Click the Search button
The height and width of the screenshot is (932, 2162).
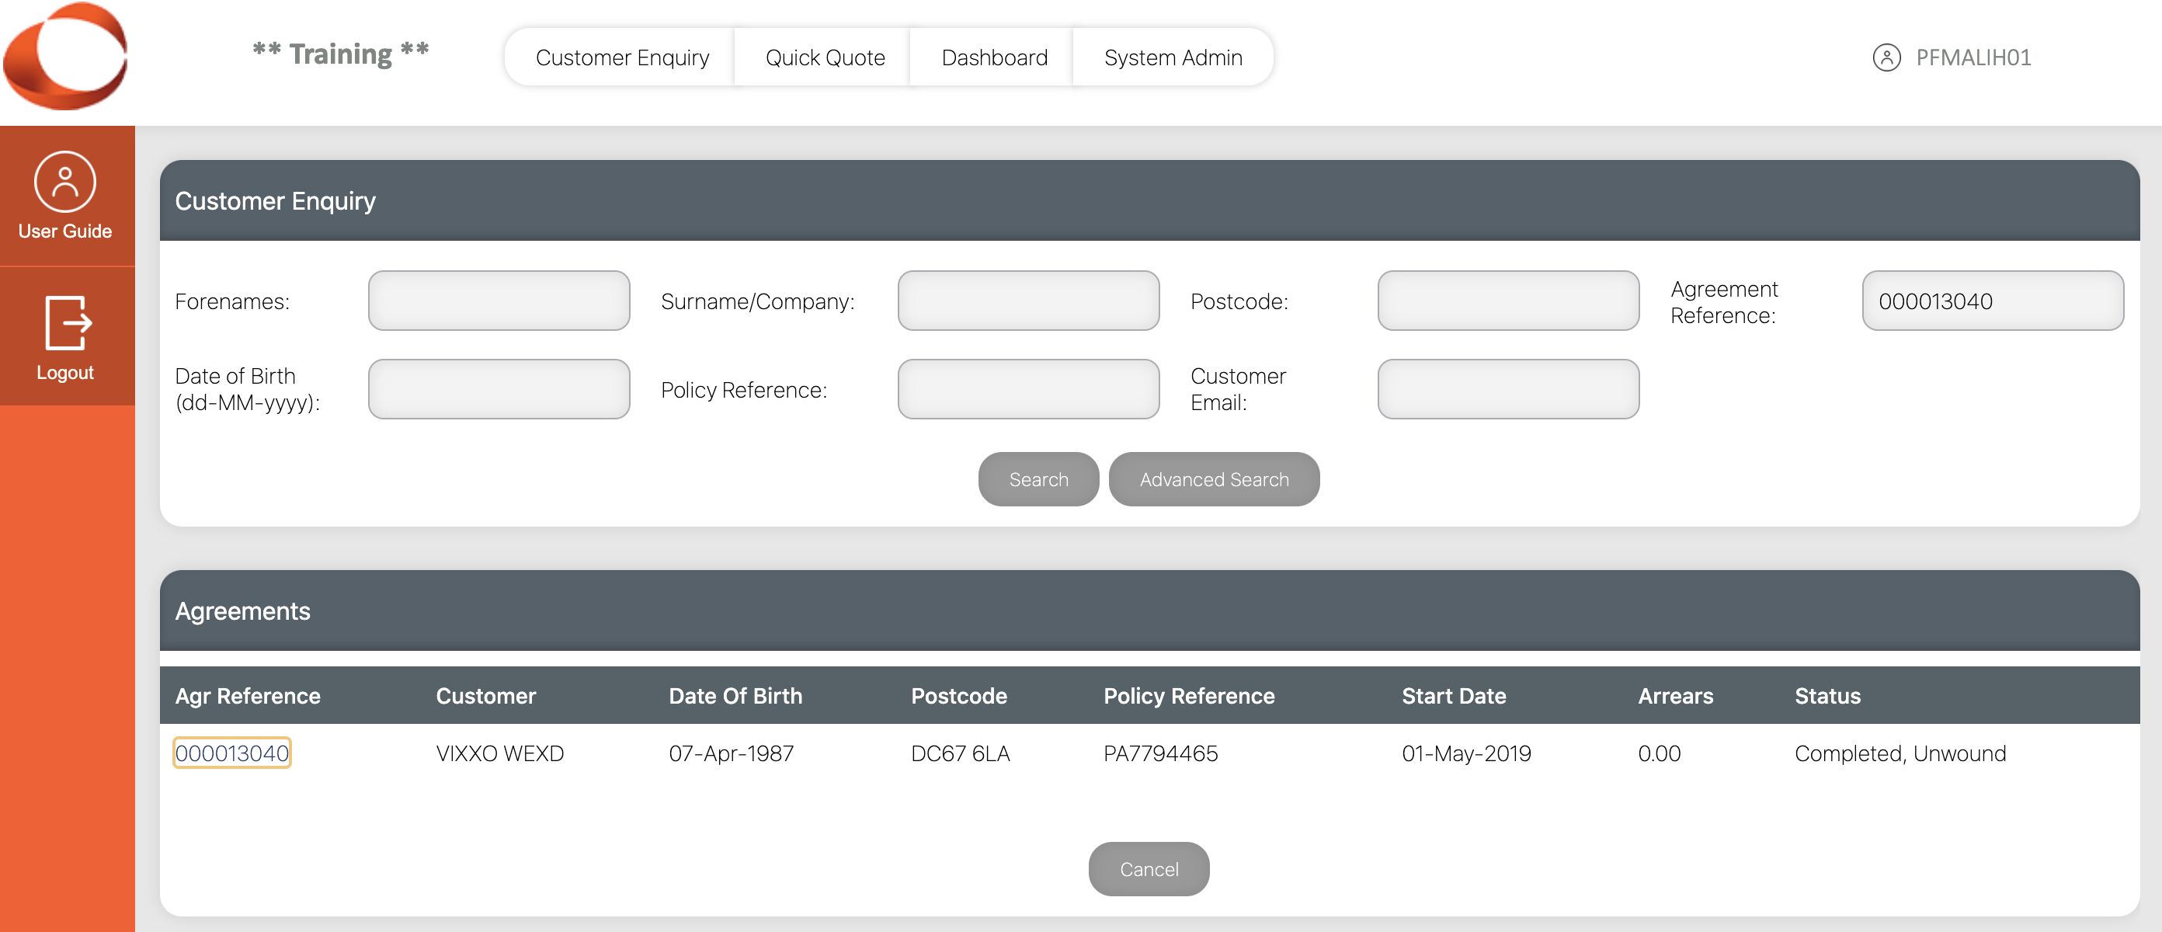(1038, 478)
